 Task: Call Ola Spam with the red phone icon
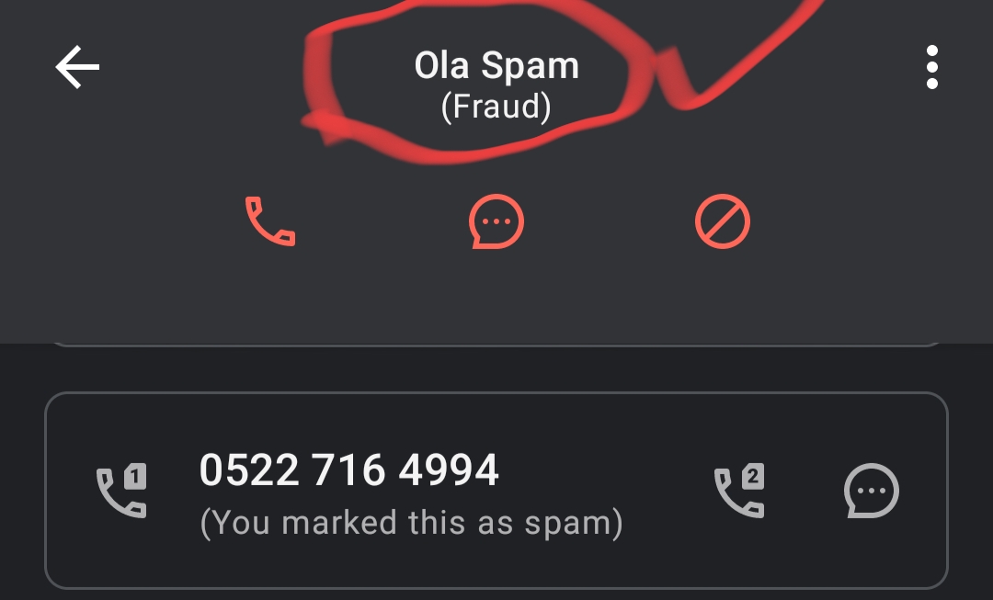270,222
